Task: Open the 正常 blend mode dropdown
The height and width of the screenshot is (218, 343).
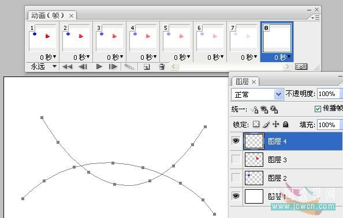Action: pyautogui.click(x=258, y=94)
